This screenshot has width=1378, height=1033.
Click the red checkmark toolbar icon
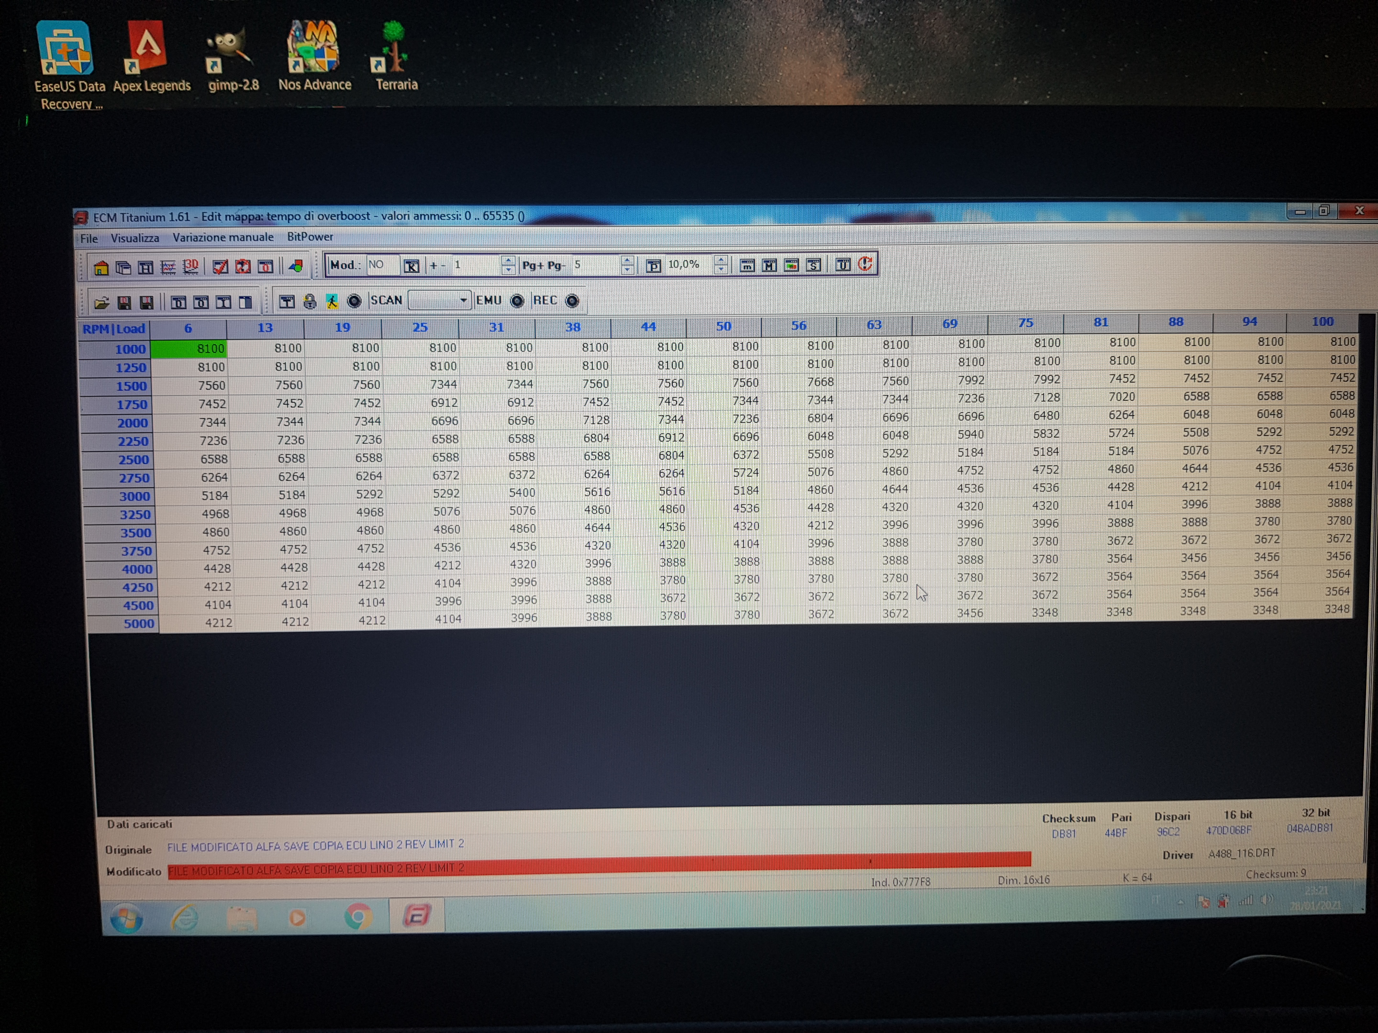221,267
